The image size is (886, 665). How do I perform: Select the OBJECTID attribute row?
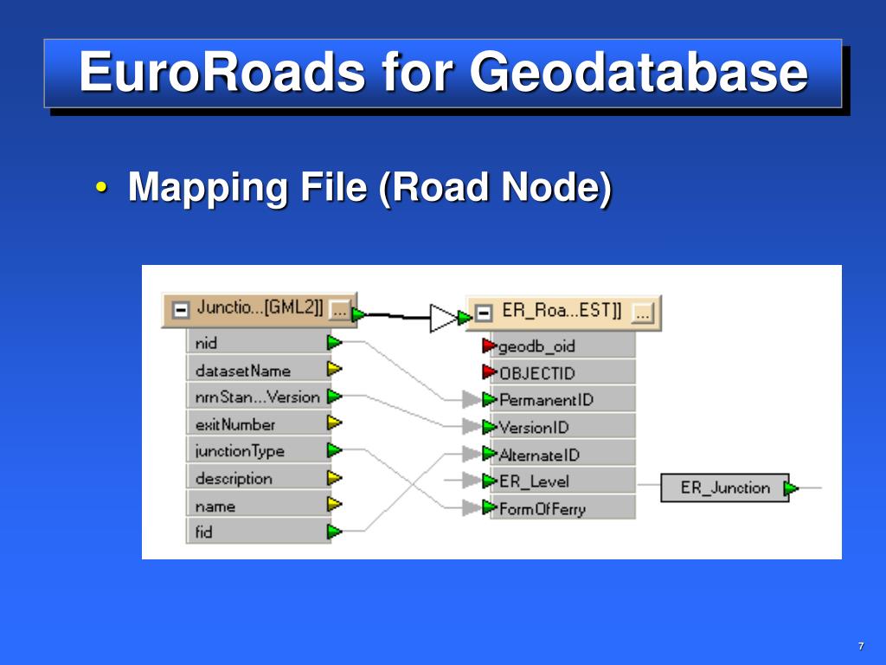(562, 372)
